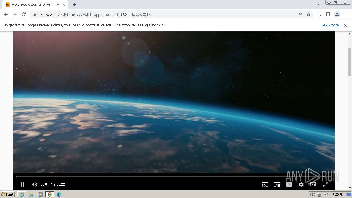Mute the tab via speaker icon
352x198 pixels.
[58, 5]
